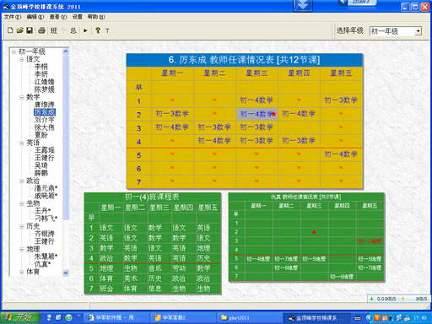Save with the floppy disk icon
This screenshot has height=324, width=432.
(x=30, y=30)
